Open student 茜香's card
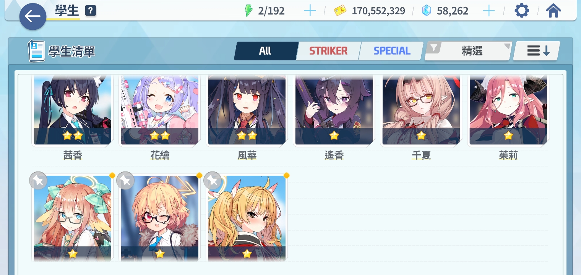This screenshot has width=581, height=275. pyautogui.click(x=73, y=110)
